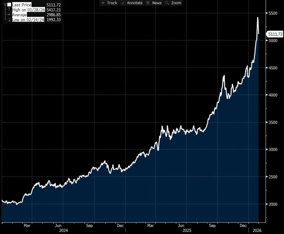This screenshot has width=284, height=234.
Task: Click the High marker icon in legend
Action: (x=9, y=10)
